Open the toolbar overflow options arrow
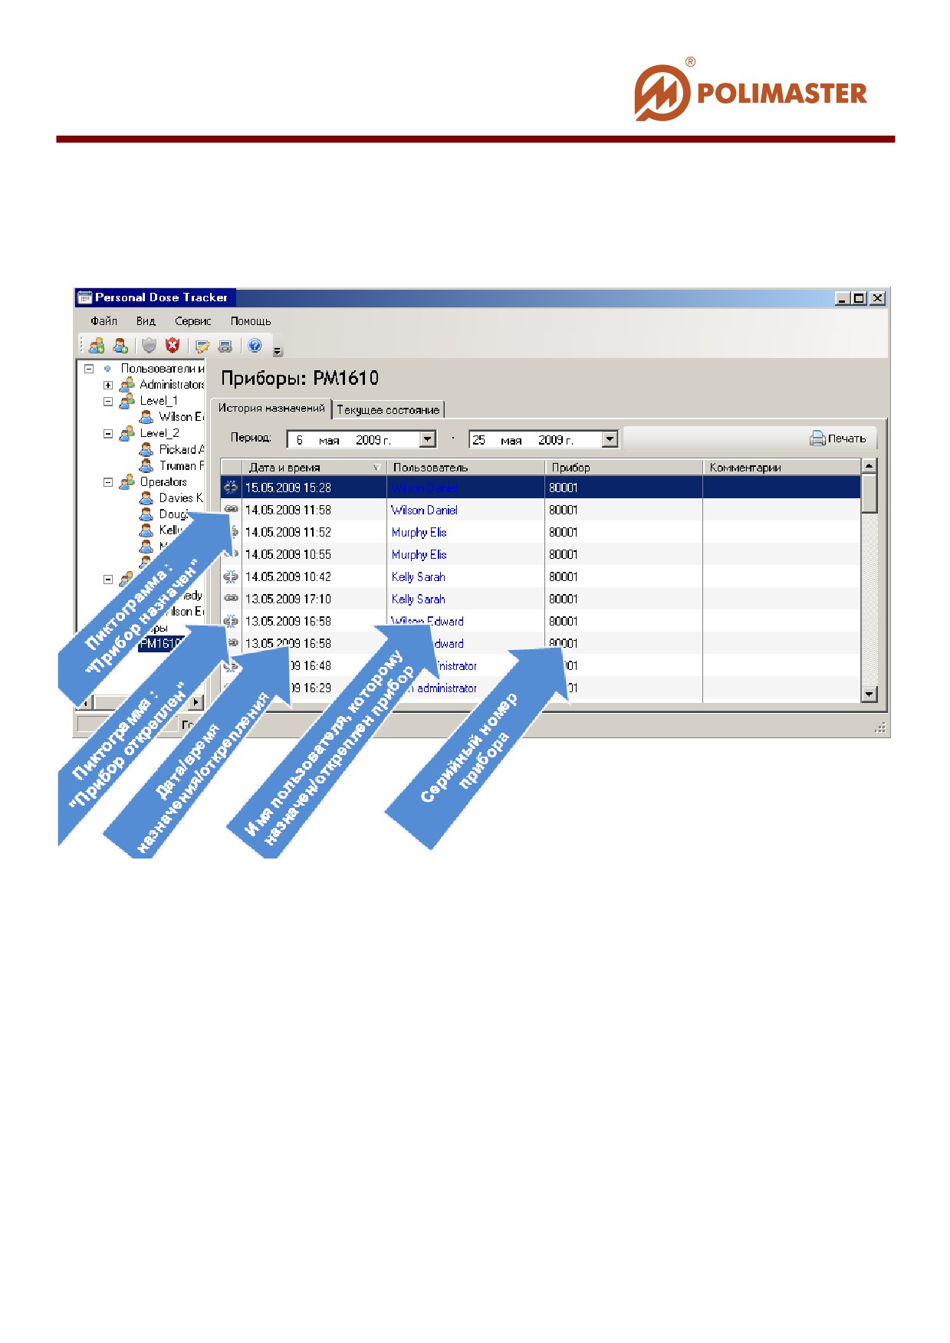 (278, 351)
